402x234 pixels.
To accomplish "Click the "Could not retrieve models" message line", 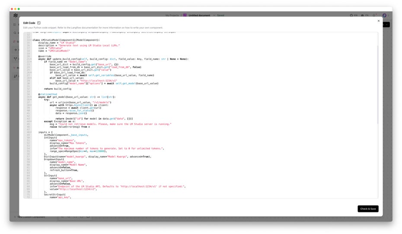I will click(x=111, y=124).
